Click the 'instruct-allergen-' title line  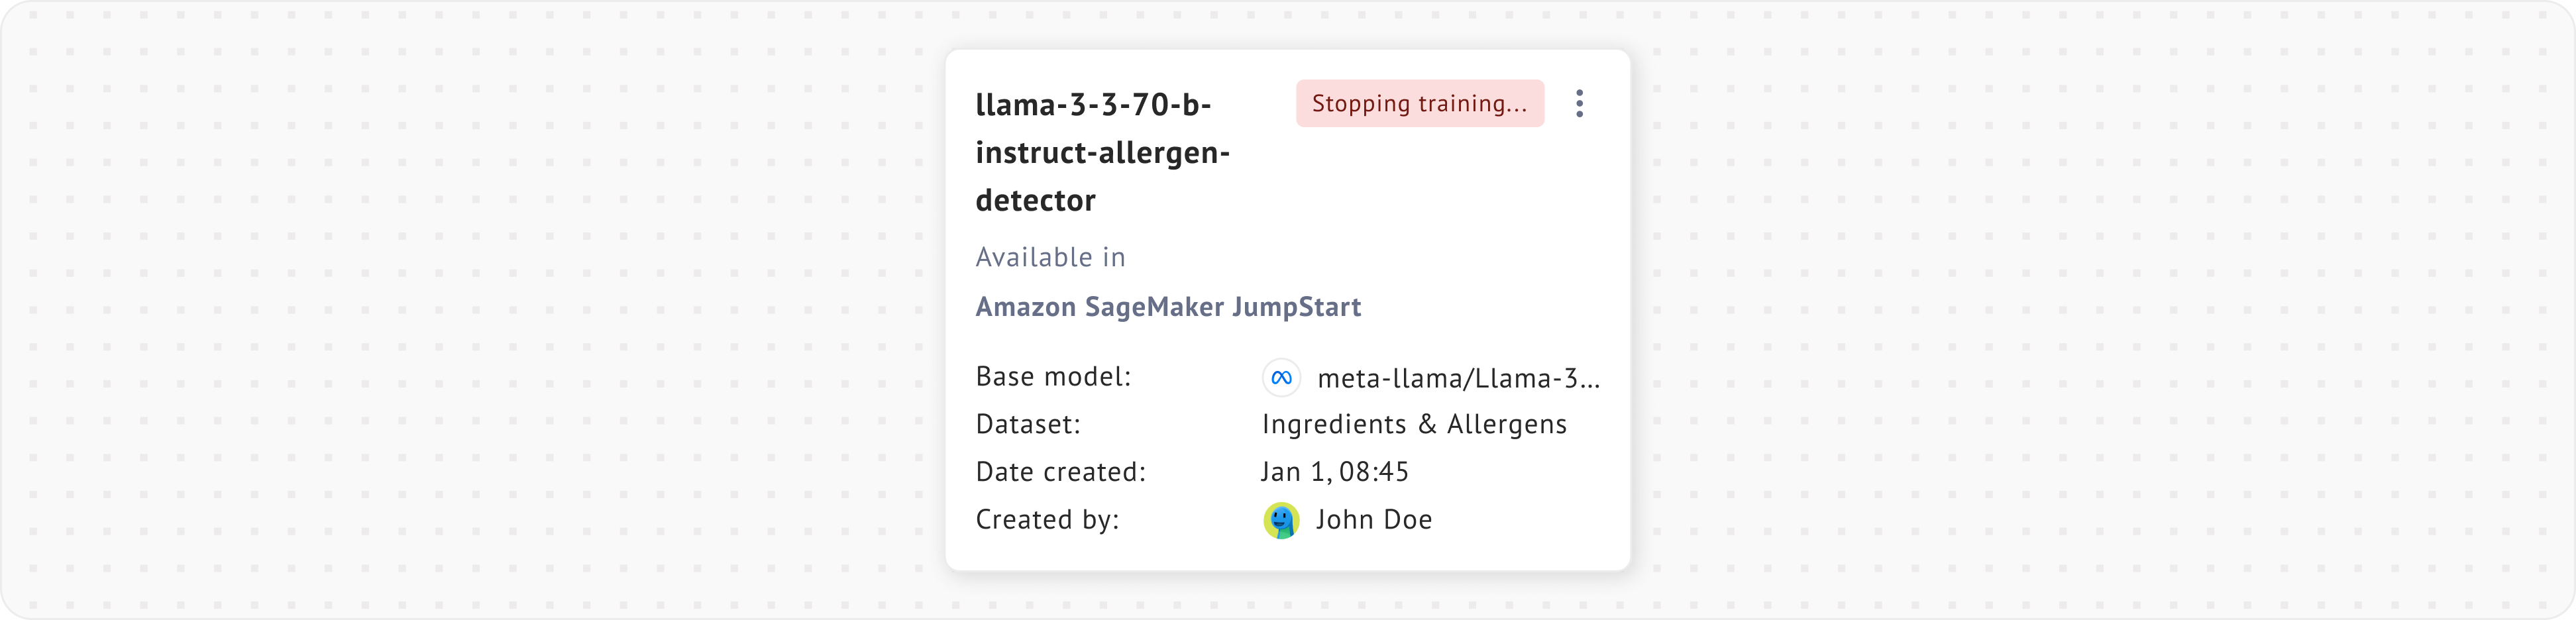coord(1102,152)
